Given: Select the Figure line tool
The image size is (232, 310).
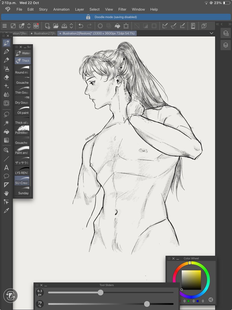Looking at the screenshot, I should [6, 159].
